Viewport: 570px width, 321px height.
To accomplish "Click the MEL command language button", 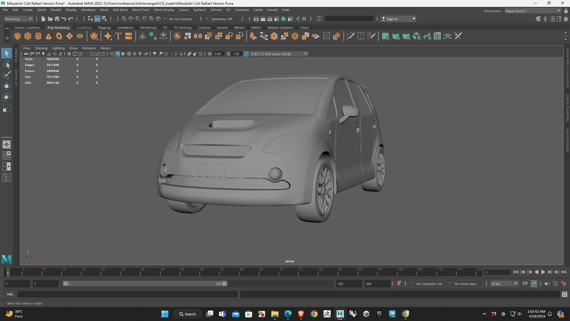I will [10, 294].
